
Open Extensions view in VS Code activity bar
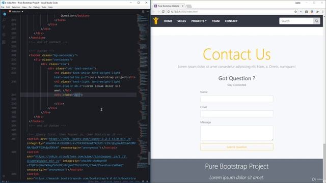[4, 42]
